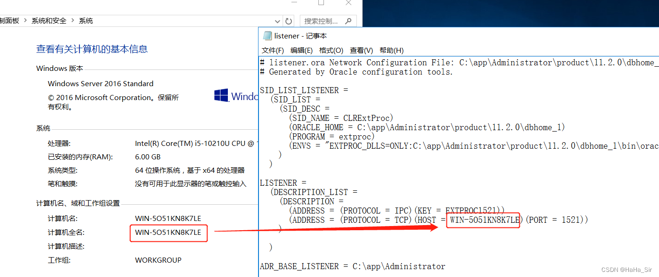Maximize the System control panel window
This screenshot has width=659, height=277.
click(321, 2)
